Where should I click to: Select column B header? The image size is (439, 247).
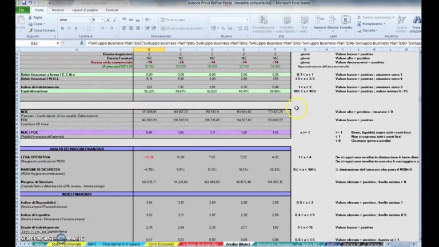tap(149, 50)
